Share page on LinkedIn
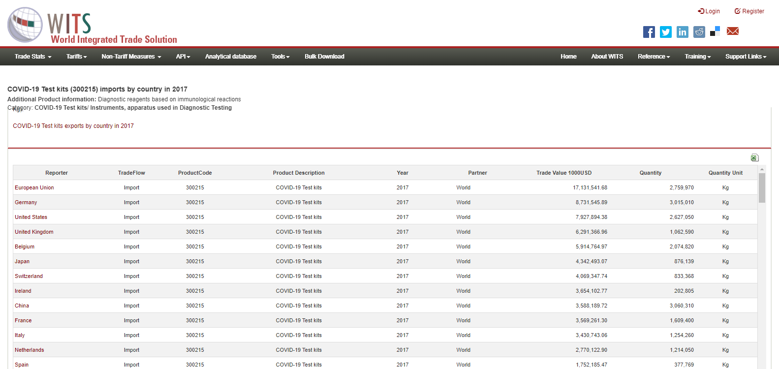The width and height of the screenshot is (779, 369). coord(683,32)
